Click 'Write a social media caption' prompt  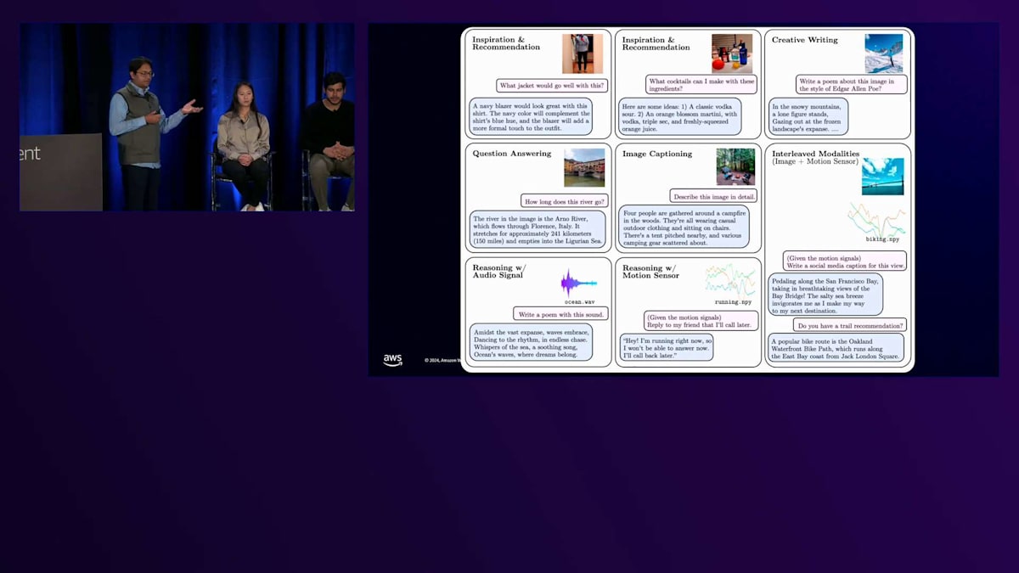846,261
